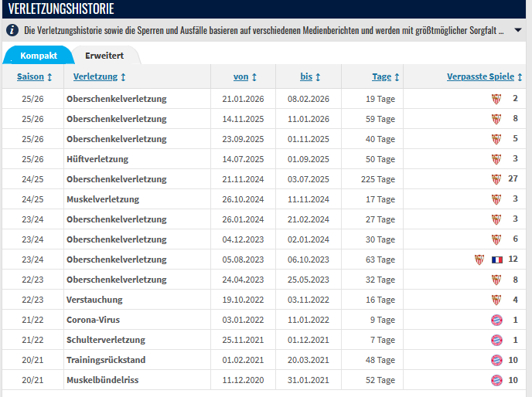Select the Muskelbündelriss injury name
Image resolution: width=532 pixels, height=397 pixels.
103,380
